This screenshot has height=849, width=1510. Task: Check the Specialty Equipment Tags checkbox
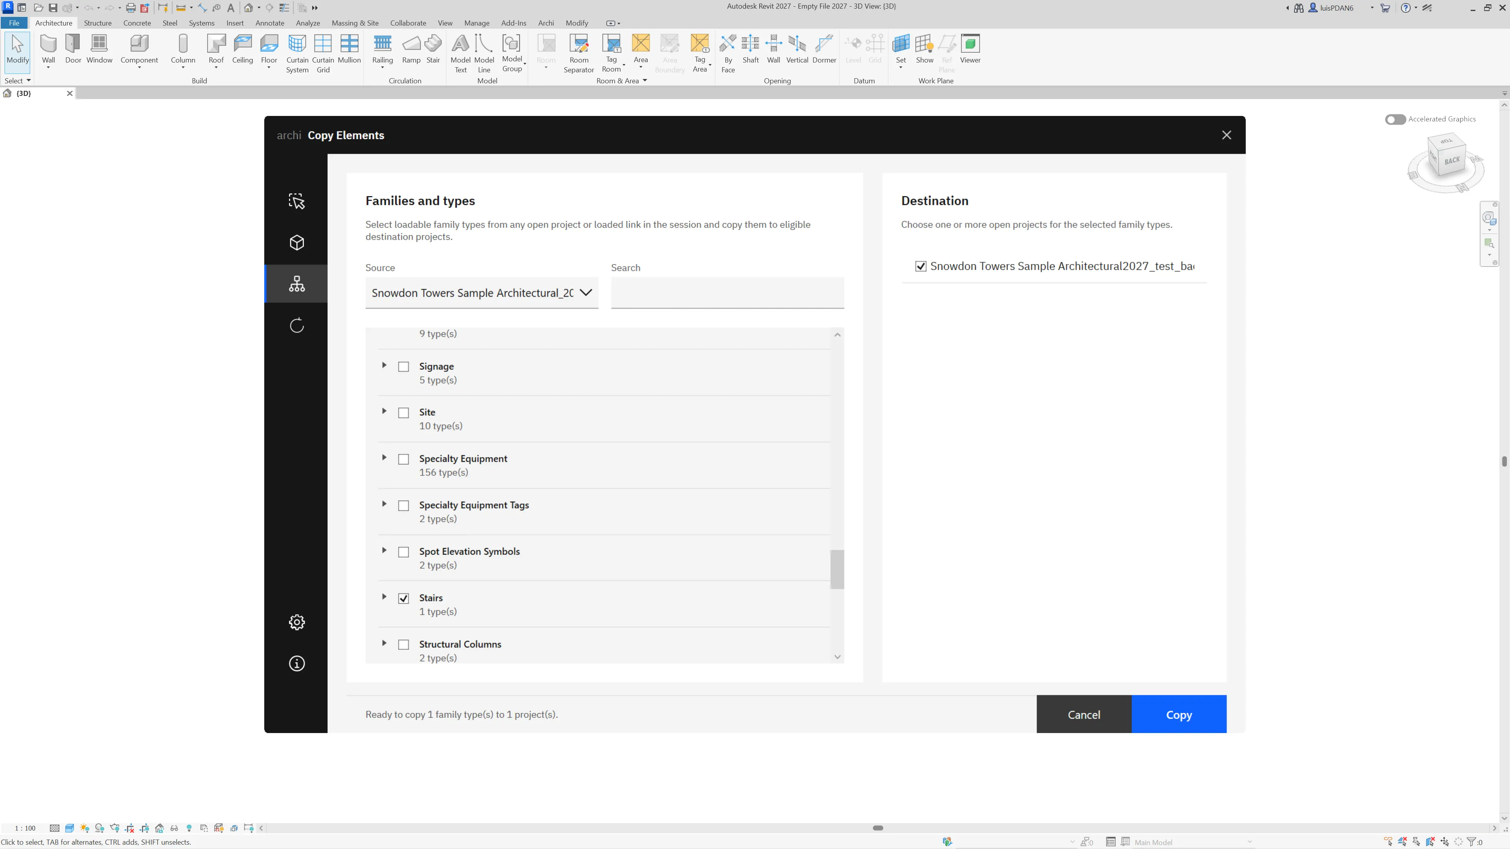click(403, 505)
